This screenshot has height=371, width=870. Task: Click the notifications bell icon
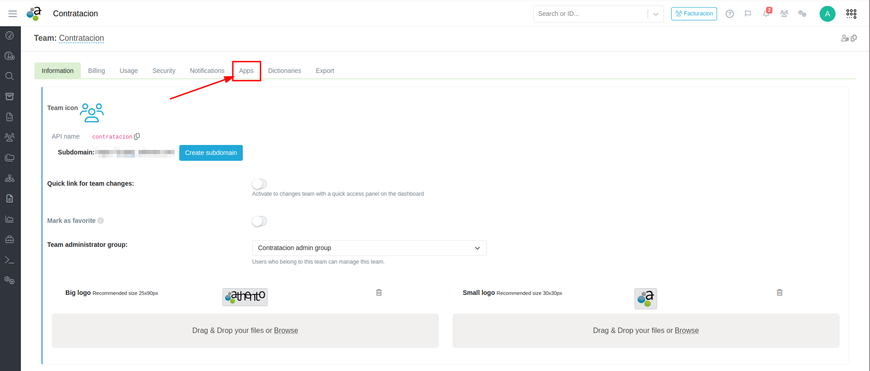click(x=766, y=14)
